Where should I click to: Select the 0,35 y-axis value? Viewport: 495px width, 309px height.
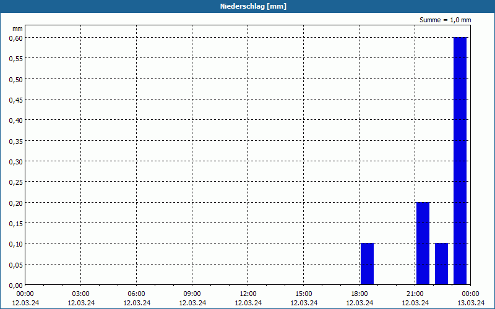tap(16, 142)
